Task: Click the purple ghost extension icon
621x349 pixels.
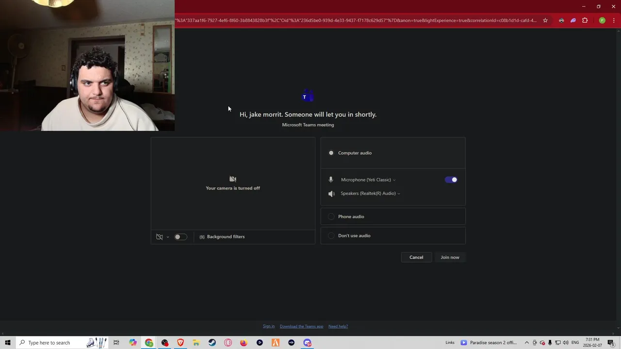Action: pyautogui.click(x=573, y=20)
